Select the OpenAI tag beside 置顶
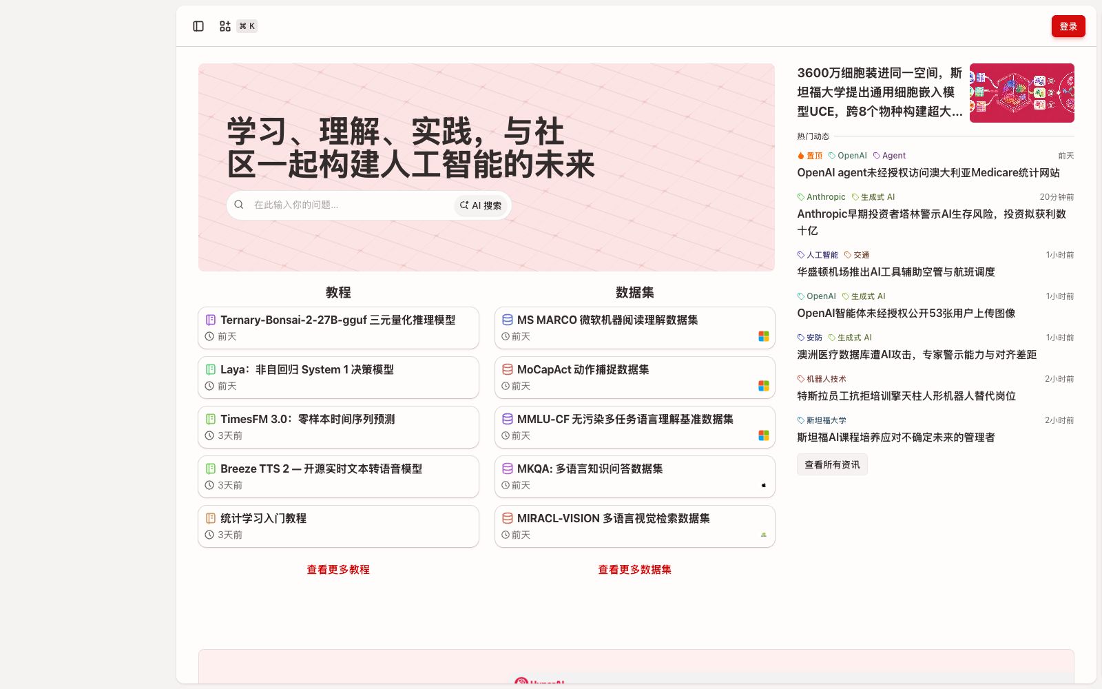The image size is (1102, 689). click(848, 156)
